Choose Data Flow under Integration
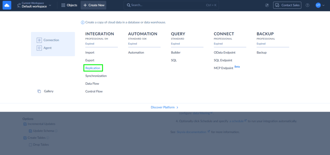 92,84
